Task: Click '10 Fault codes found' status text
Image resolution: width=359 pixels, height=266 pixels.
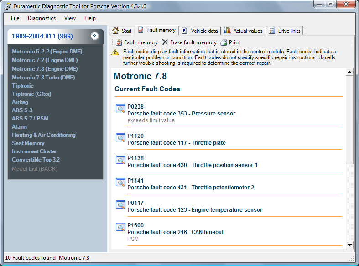Action: (30, 258)
